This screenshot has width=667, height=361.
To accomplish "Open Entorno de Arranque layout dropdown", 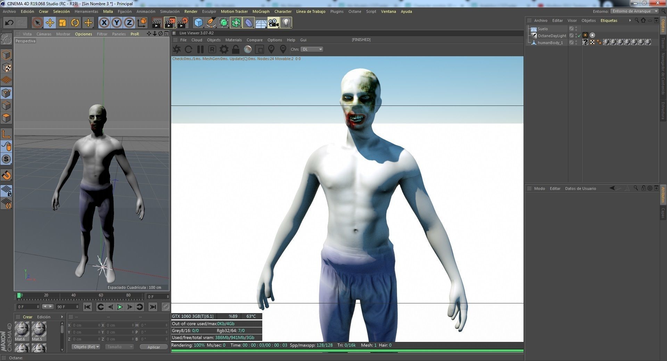I will click(634, 11).
